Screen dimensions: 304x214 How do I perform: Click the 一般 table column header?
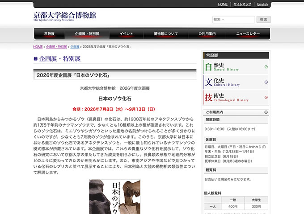click(x=233, y=200)
